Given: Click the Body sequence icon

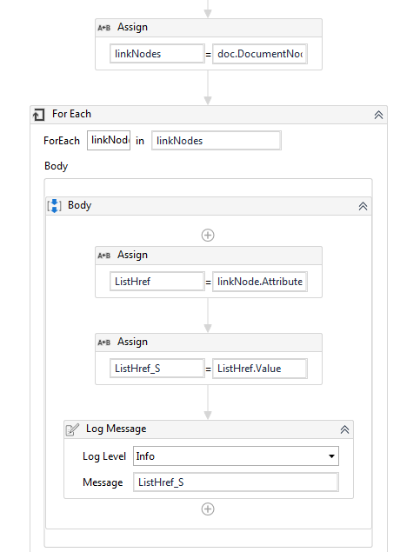Looking at the screenshot, I should (x=54, y=206).
